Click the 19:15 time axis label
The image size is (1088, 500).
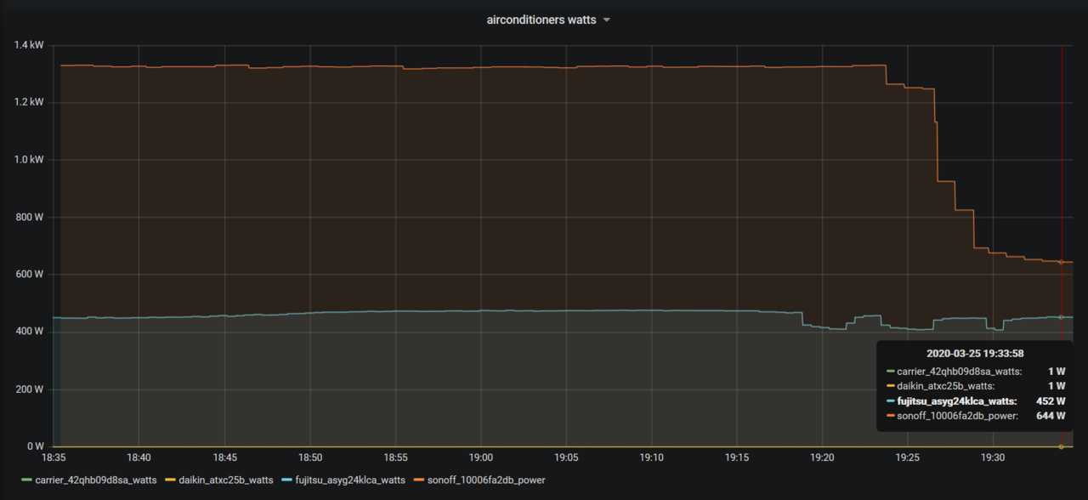pos(737,457)
